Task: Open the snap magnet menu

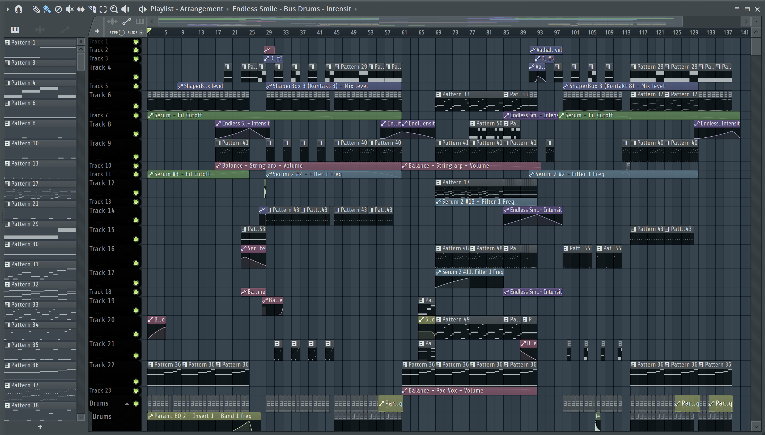Action: [x=19, y=9]
